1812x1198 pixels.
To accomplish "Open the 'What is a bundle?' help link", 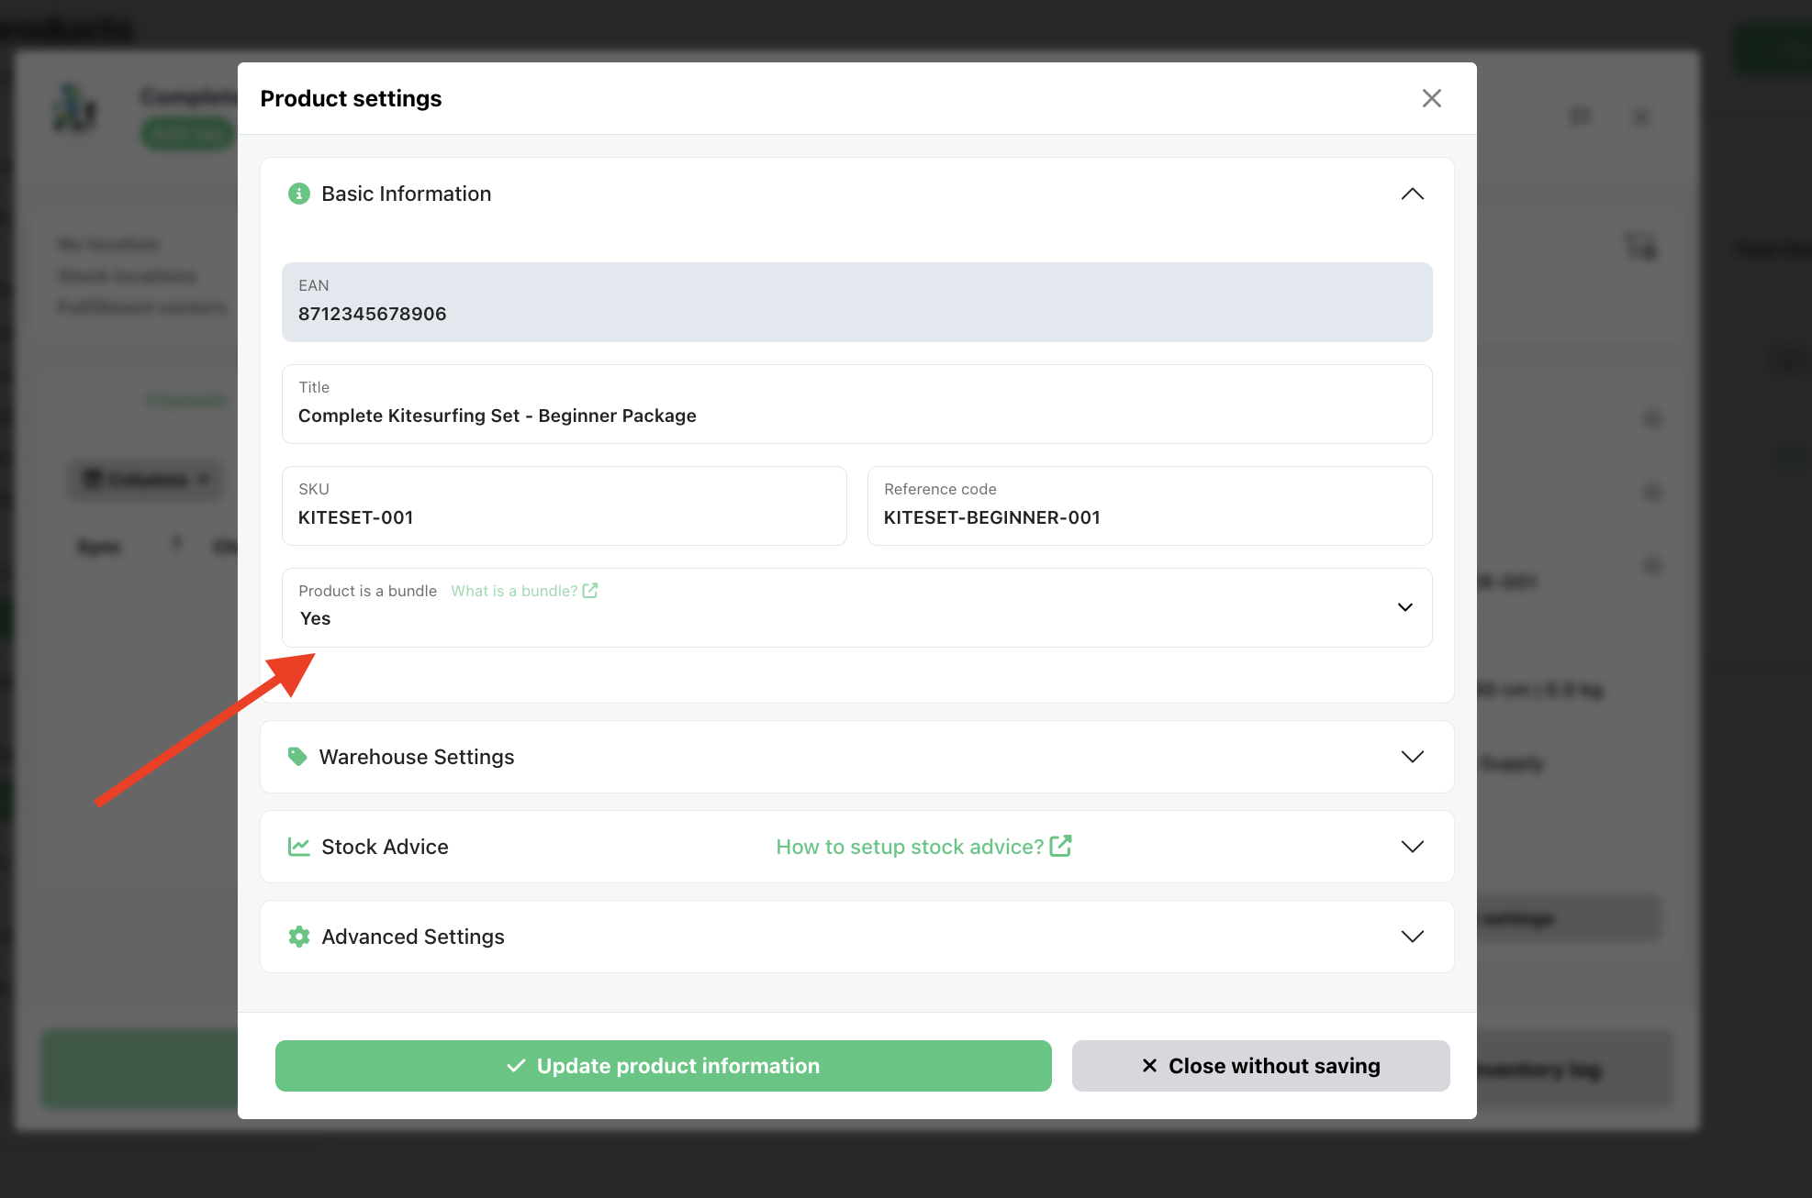I will pos(514,591).
